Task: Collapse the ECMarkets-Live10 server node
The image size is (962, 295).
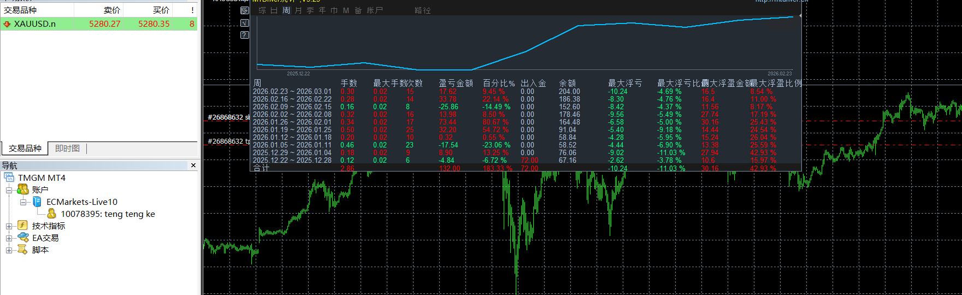Action: click(23, 202)
